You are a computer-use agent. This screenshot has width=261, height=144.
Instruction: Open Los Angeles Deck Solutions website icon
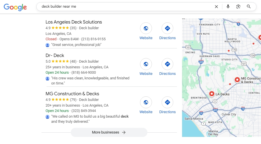click(146, 28)
